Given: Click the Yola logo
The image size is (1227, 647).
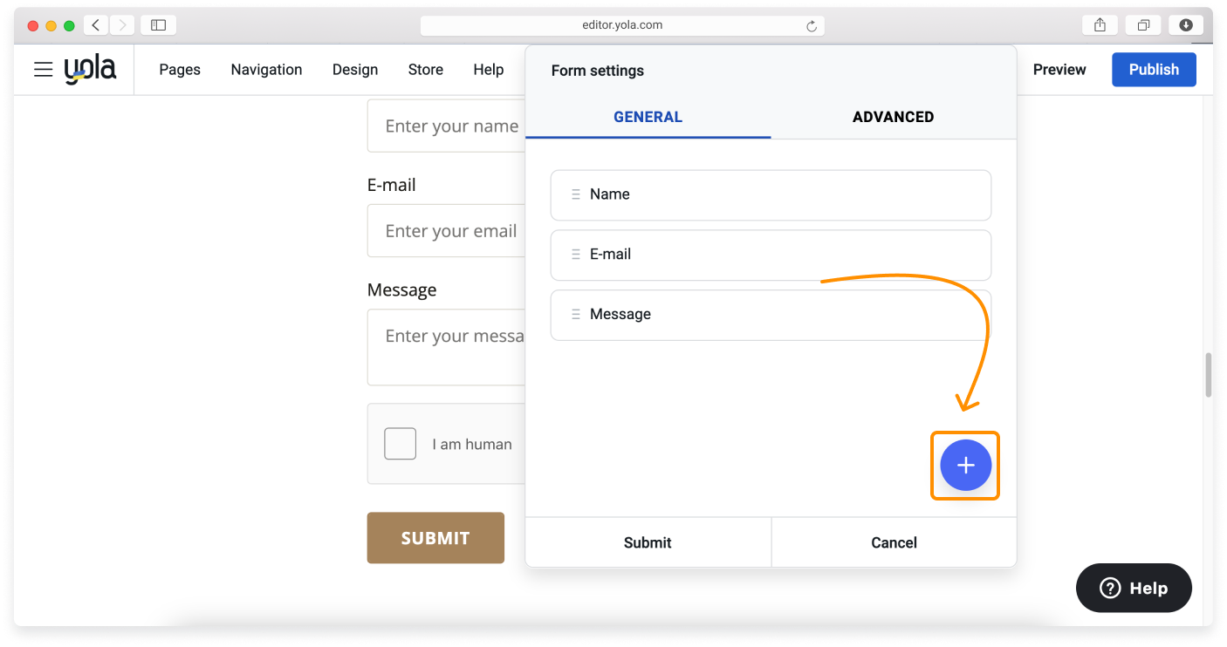Looking at the screenshot, I should click(90, 70).
